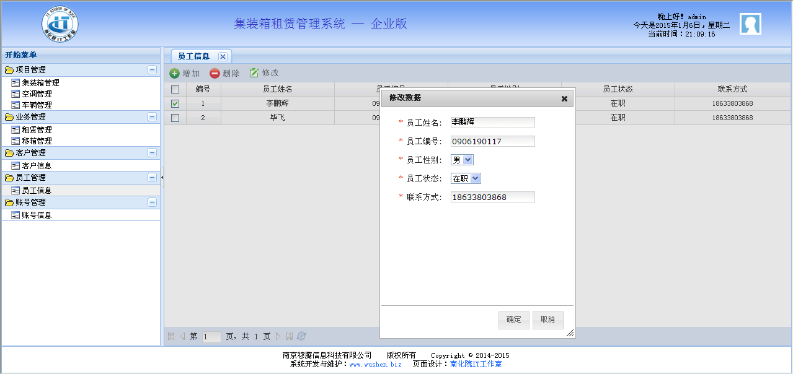Image resolution: width=793 pixels, height=374 pixels.
Task: Click the refresh icon in pagination bar
Action: 302,336
